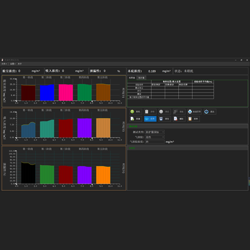Switch to the 统计值 tab
This screenshot has width=250, height=250.
click(141, 78)
